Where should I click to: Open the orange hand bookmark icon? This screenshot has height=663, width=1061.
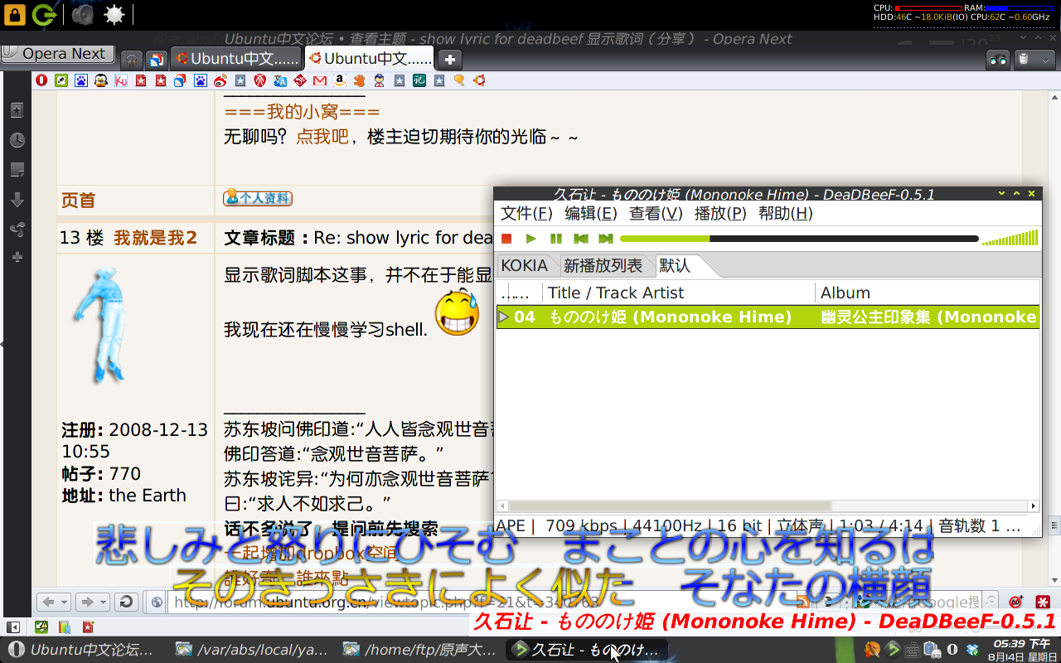[x=359, y=80]
